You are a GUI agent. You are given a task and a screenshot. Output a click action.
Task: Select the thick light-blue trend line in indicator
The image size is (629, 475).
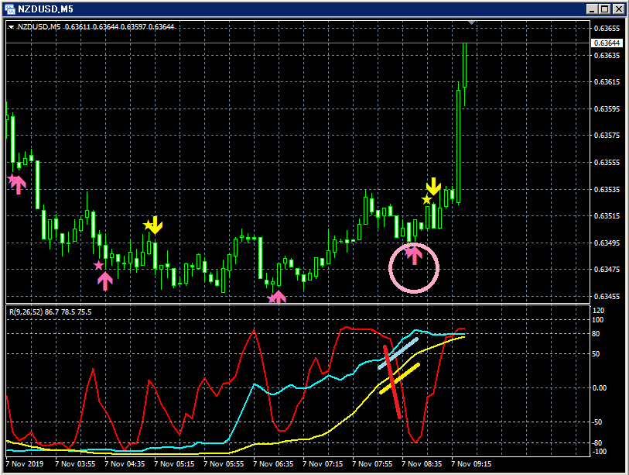[398, 353]
